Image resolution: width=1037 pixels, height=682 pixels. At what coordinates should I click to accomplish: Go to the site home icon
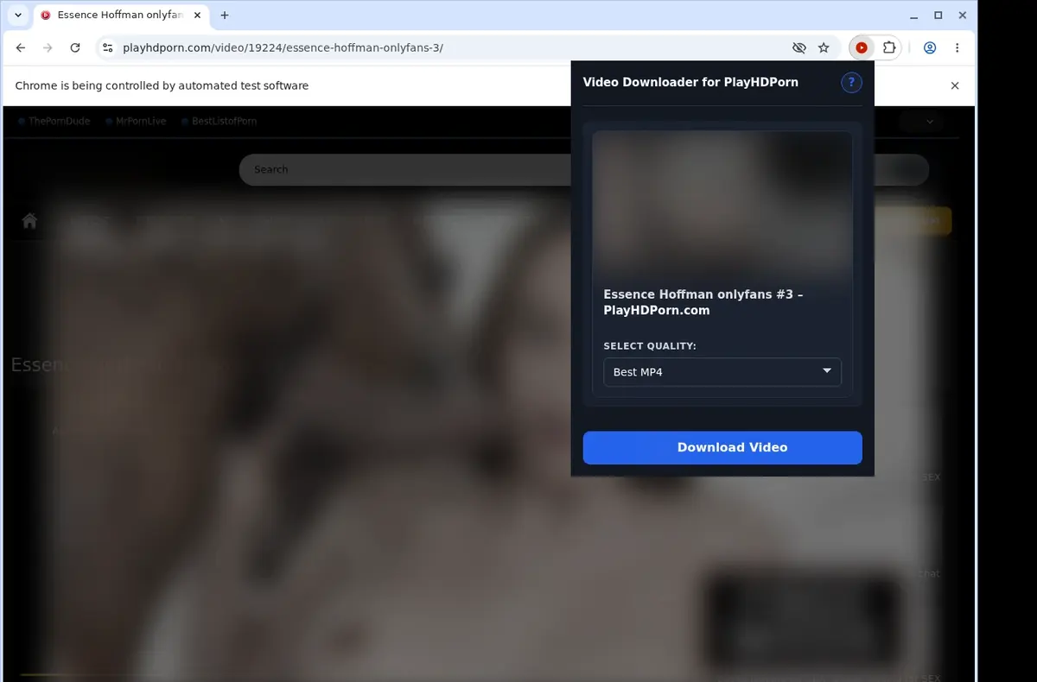29,221
